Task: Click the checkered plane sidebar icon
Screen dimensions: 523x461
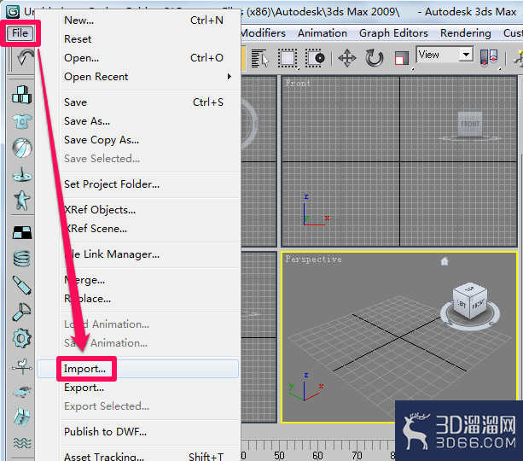Action: (22, 232)
